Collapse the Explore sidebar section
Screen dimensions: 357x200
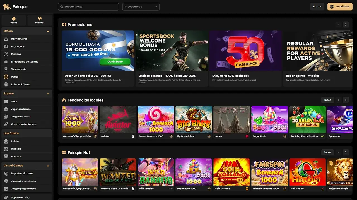click(48, 94)
